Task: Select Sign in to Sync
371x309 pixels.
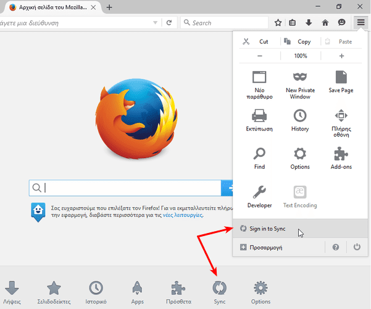Action: point(300,229)
